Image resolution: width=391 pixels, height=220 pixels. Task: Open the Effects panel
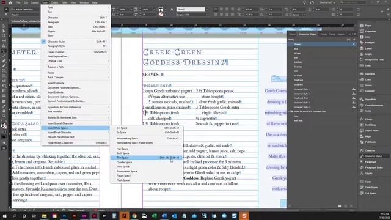pyautogui.click(x=366, y=119)
